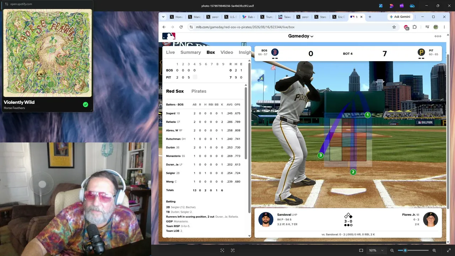Click the visual search icon in Photos toolbar
This screenshot has width=455, height=256.
(222, 250)
